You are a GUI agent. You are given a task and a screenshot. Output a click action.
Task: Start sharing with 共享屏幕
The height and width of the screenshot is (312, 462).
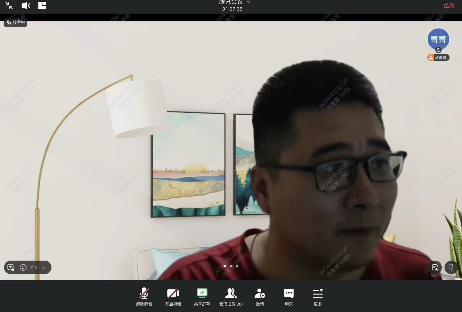coord(202,296)
